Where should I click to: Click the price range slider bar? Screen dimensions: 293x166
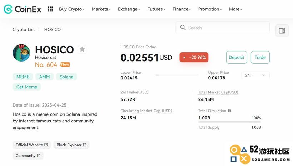[x=177, y=75]
